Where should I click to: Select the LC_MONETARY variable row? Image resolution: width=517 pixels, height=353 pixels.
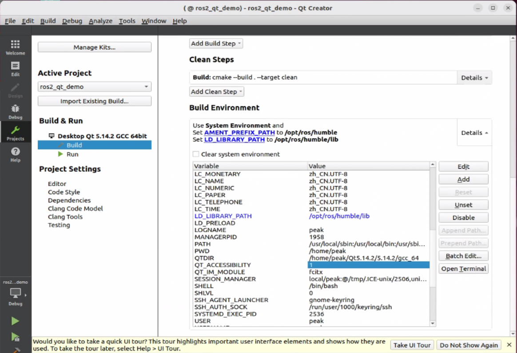coord(311,174)
